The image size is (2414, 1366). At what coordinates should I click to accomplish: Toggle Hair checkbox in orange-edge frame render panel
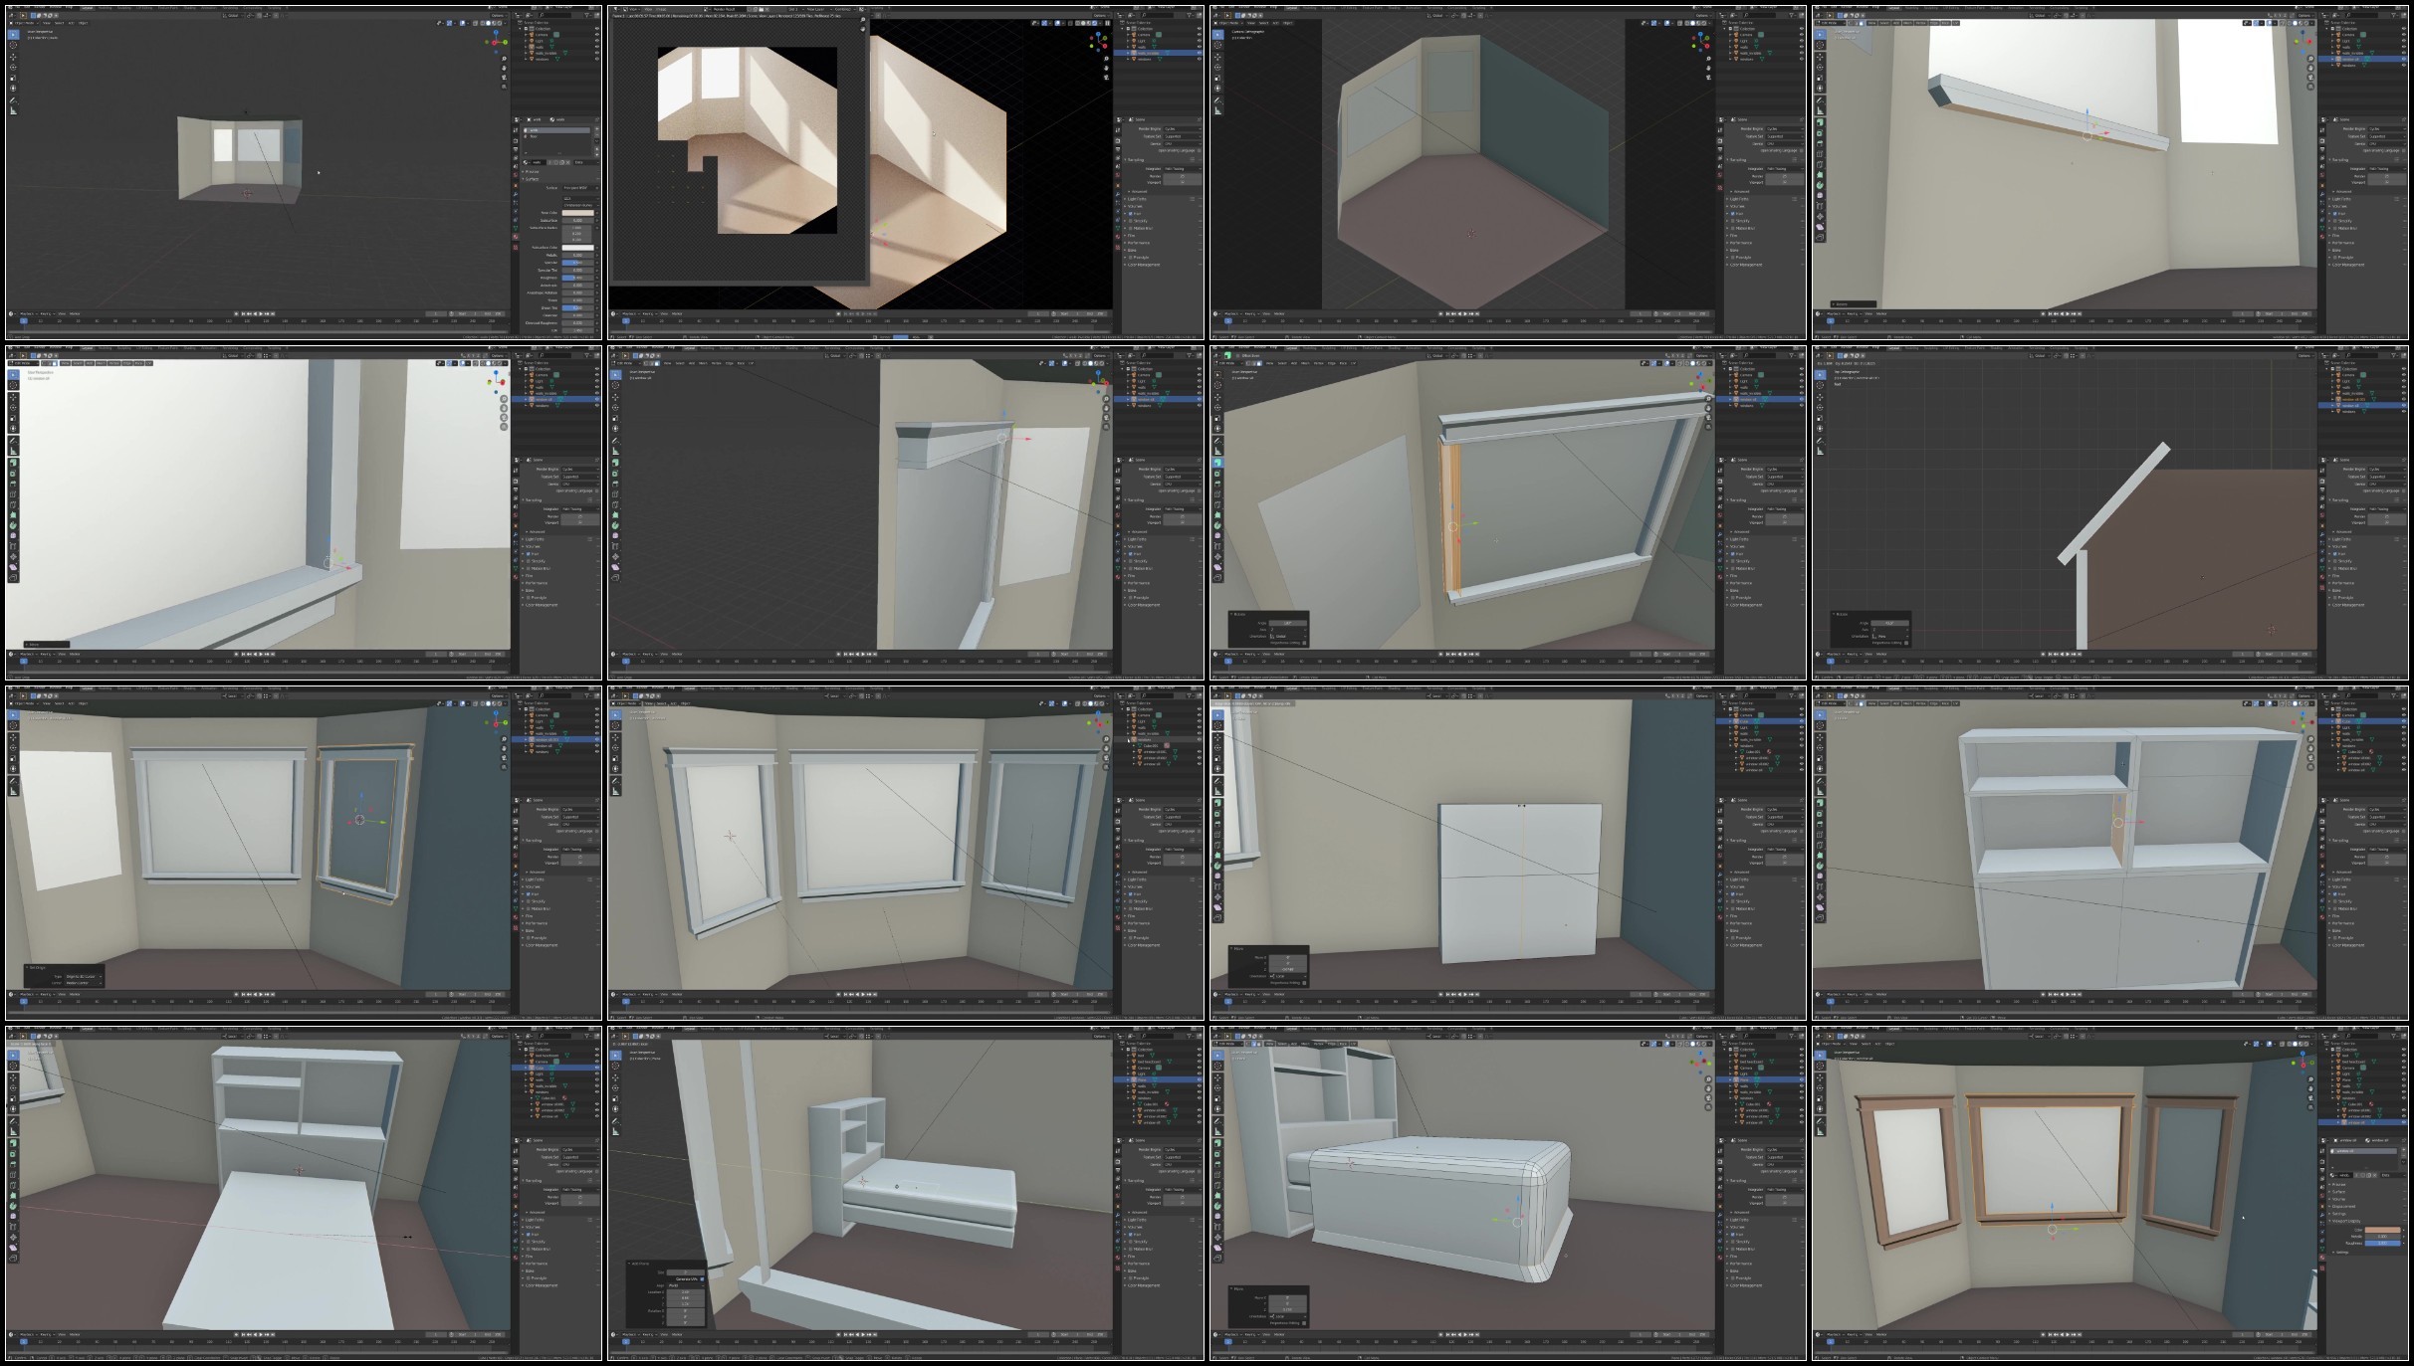pyautogui.click(x=1732, y=554)
